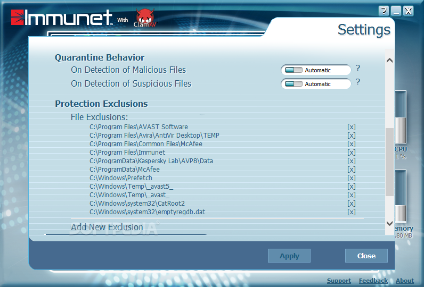
Task: Select C:\Program Files\Immunet path
Action: tap(127, 153)
